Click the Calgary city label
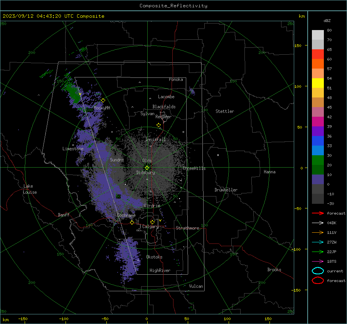This screenshot has height=324, width=347. click(150, 227)
